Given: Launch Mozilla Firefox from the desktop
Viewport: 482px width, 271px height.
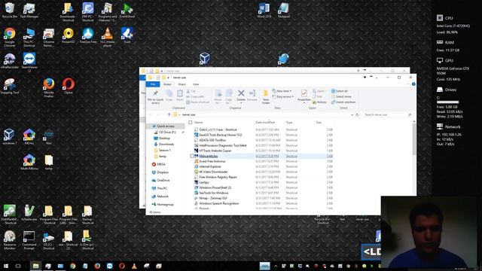Looking at the screenshot, I should tap(48, 87).
